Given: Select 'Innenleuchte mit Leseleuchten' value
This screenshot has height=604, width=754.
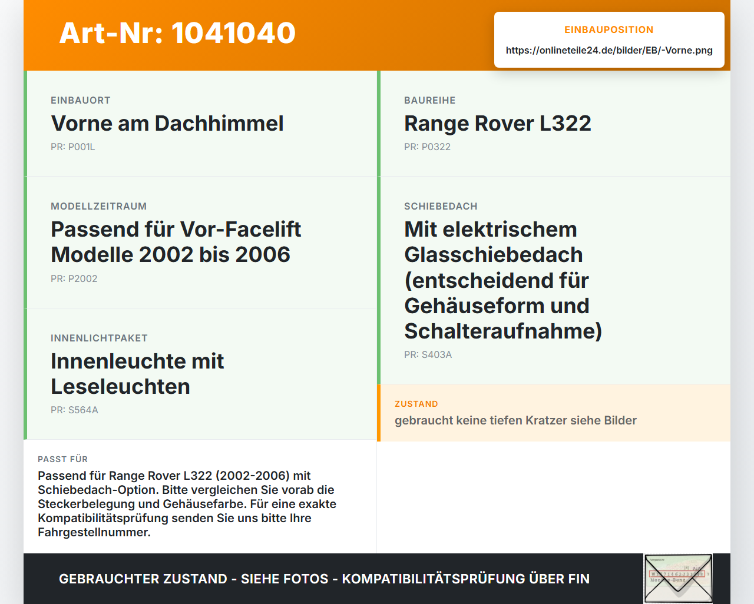Looking at the screenshot, I should tap(137, 374).
